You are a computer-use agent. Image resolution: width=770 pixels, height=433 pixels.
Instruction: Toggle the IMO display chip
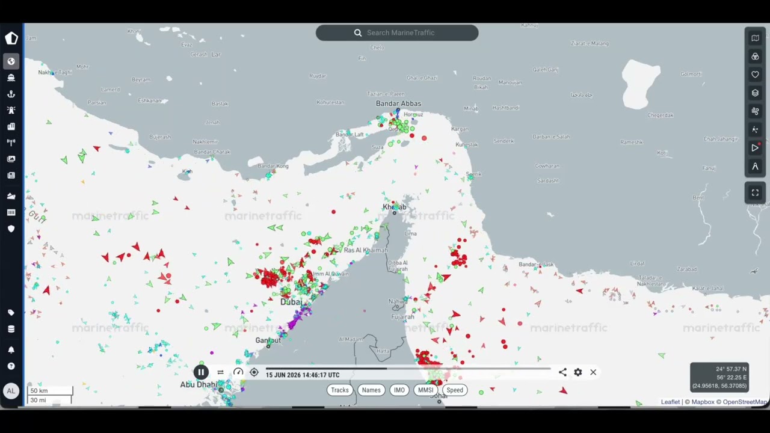tap(399, 390)
